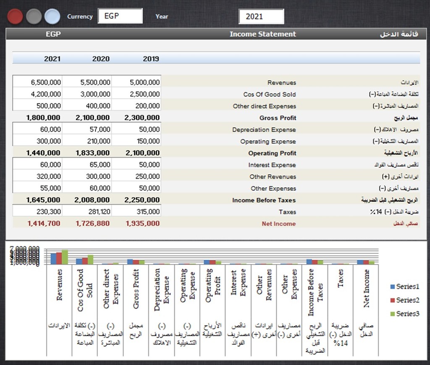Select 2019 Cost of Goods Sold cell 2,500,000
Image resolution: width=430 pixels, height=365 pixels.
click(x=136, y=94)
